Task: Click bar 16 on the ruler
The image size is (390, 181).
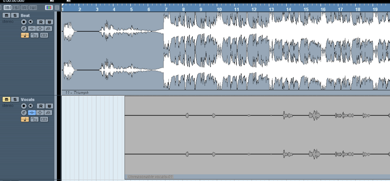Action: coord(323,9)
